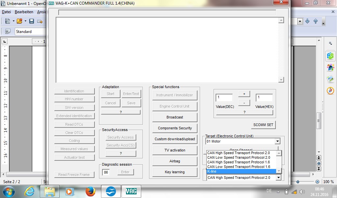
Task: Click the battery power tray icon
Action: click(286, 191)
